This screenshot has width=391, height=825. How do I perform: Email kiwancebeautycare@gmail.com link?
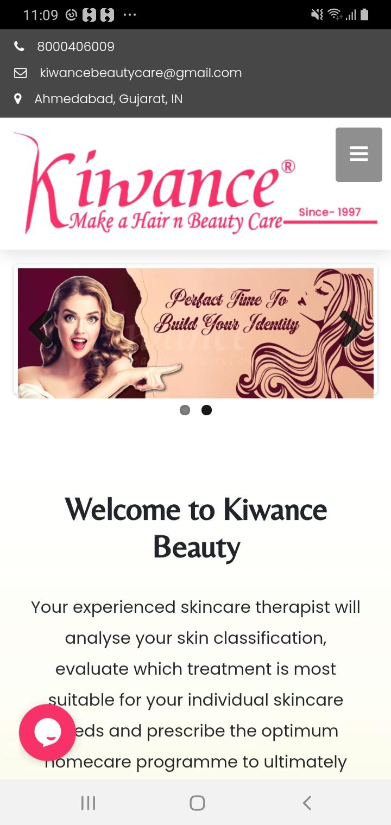coord(141,73)
